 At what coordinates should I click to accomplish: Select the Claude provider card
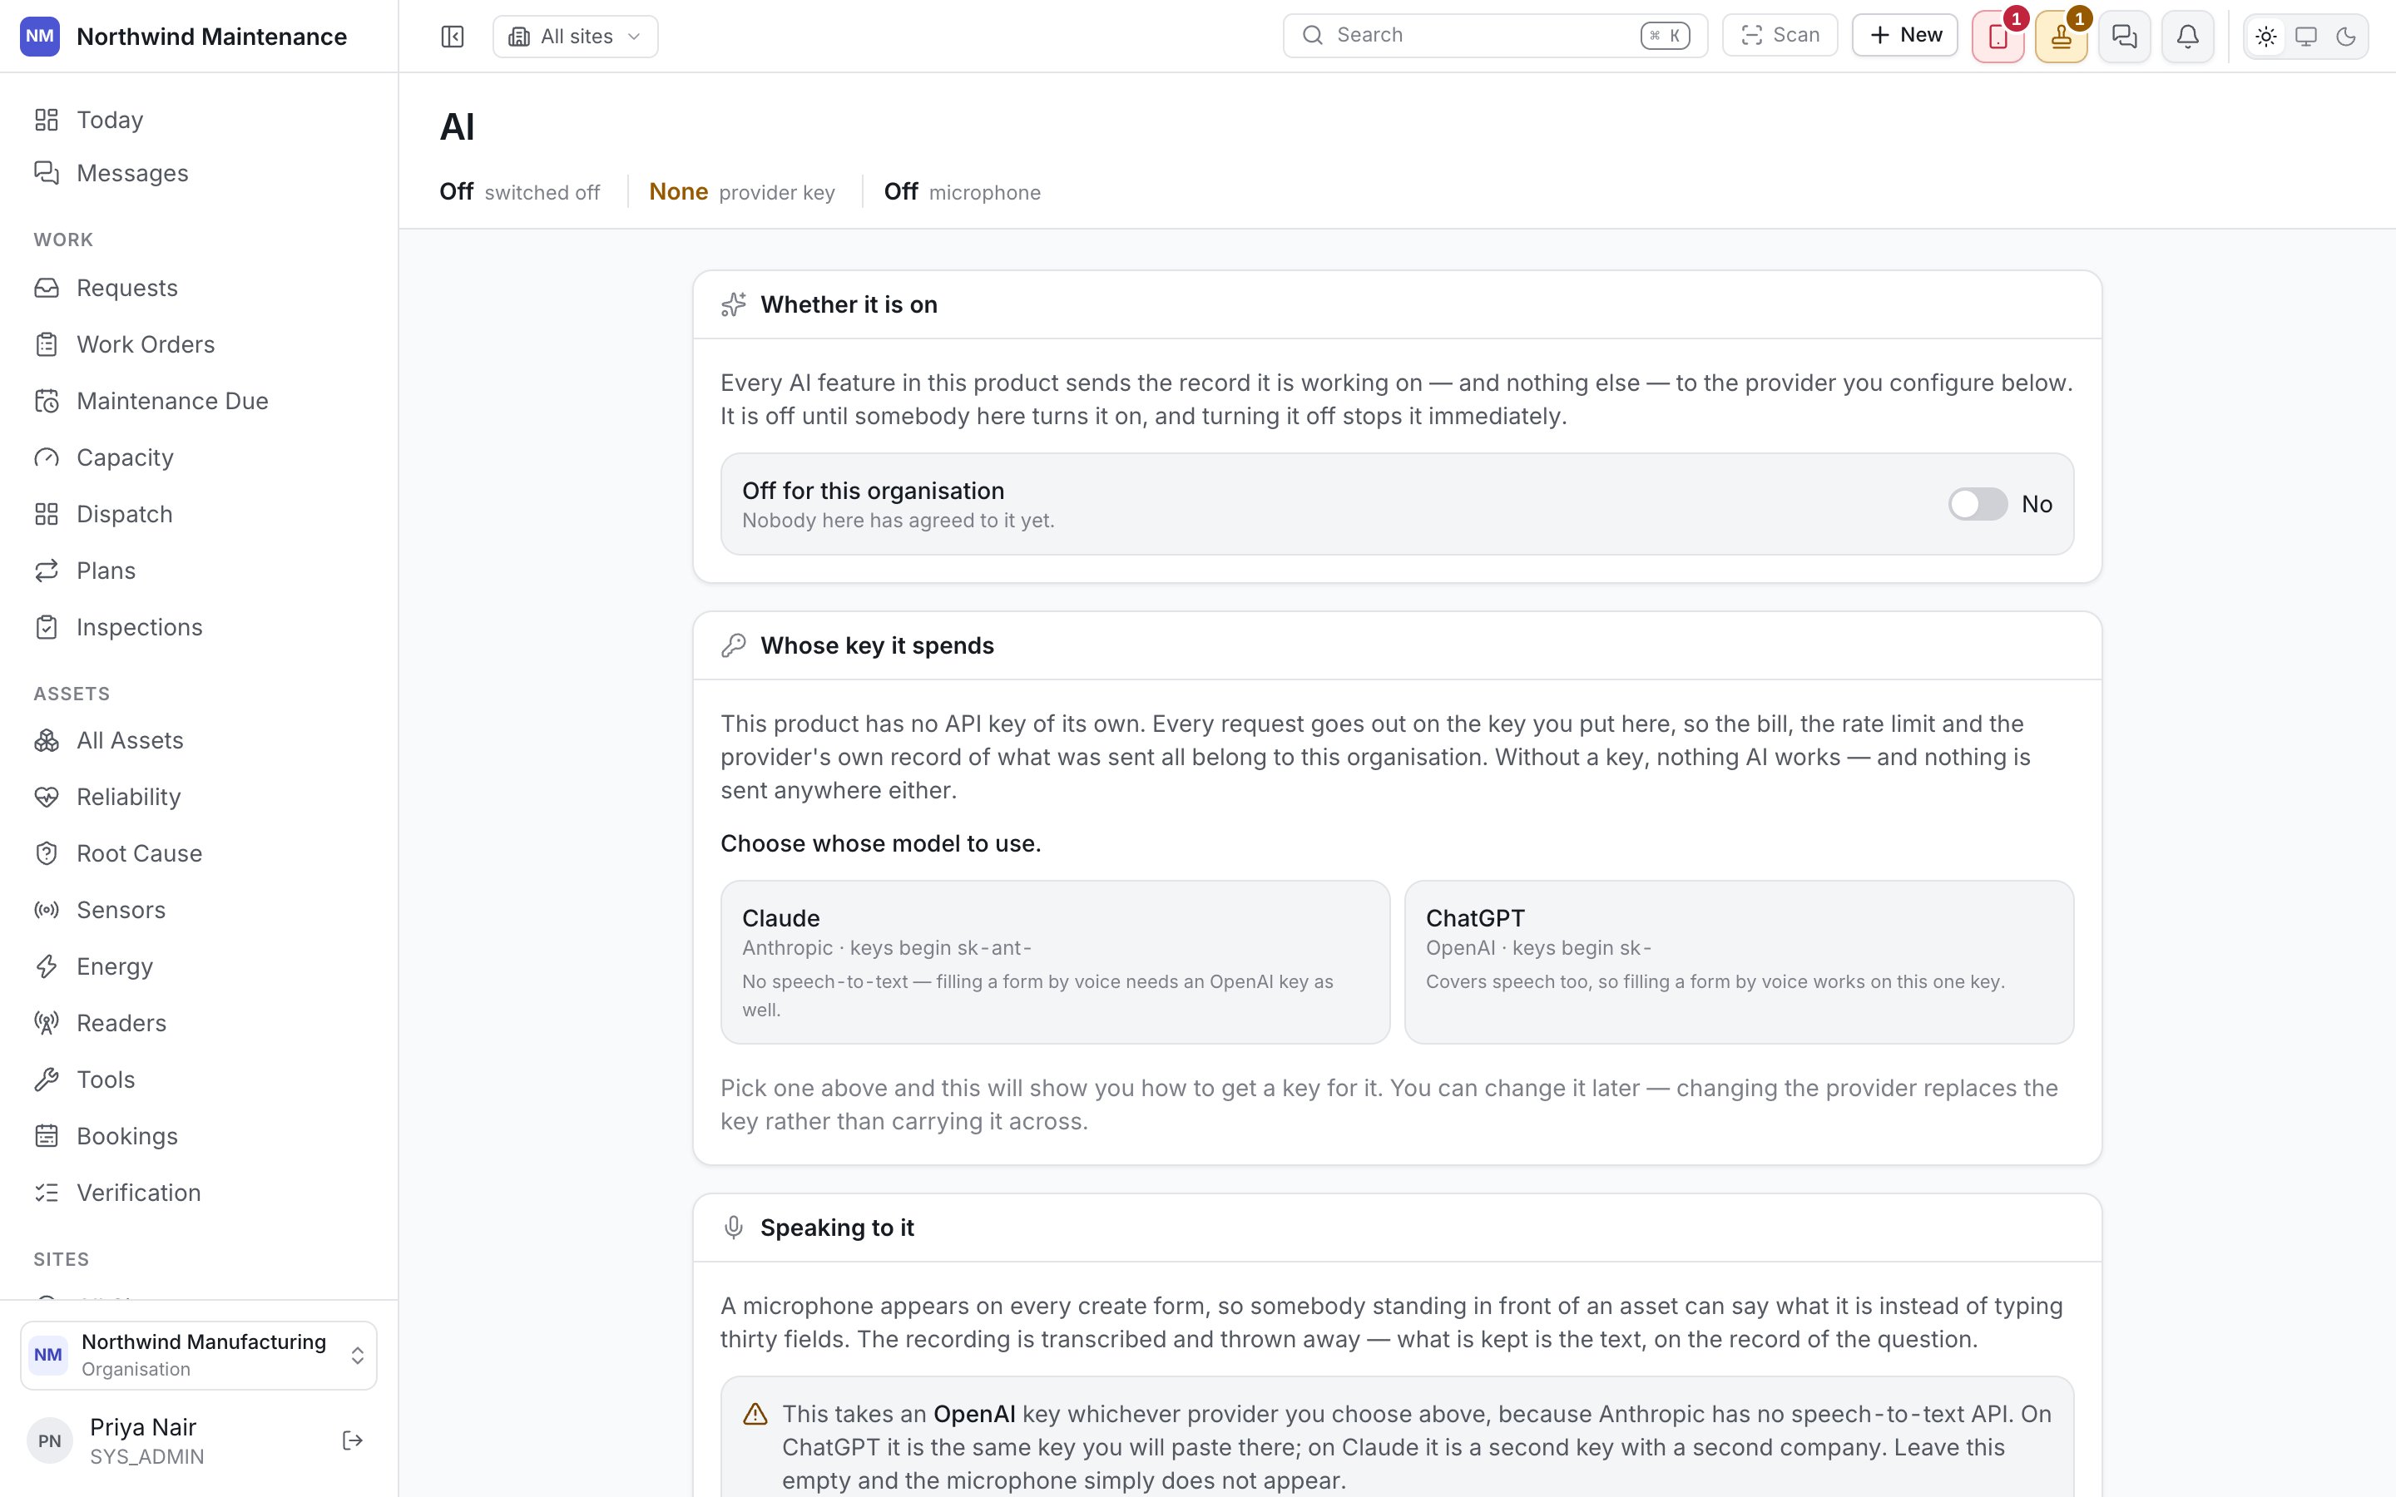1056,961
